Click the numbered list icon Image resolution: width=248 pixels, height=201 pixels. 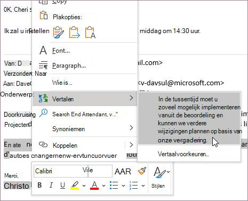click(133, 186)
